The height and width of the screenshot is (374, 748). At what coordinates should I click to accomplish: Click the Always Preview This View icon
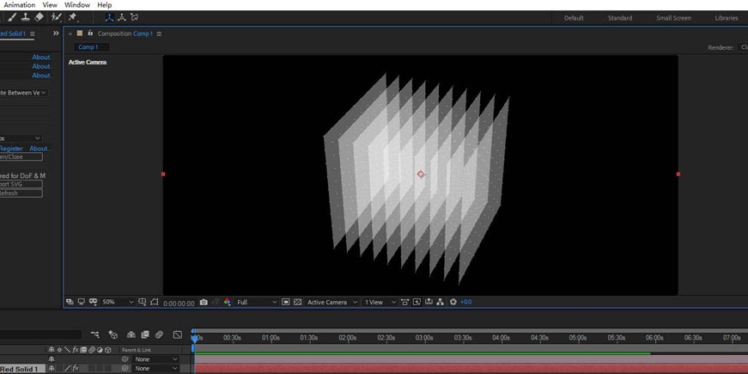pos(70,302)
